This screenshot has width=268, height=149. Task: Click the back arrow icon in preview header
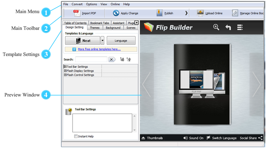228,27
